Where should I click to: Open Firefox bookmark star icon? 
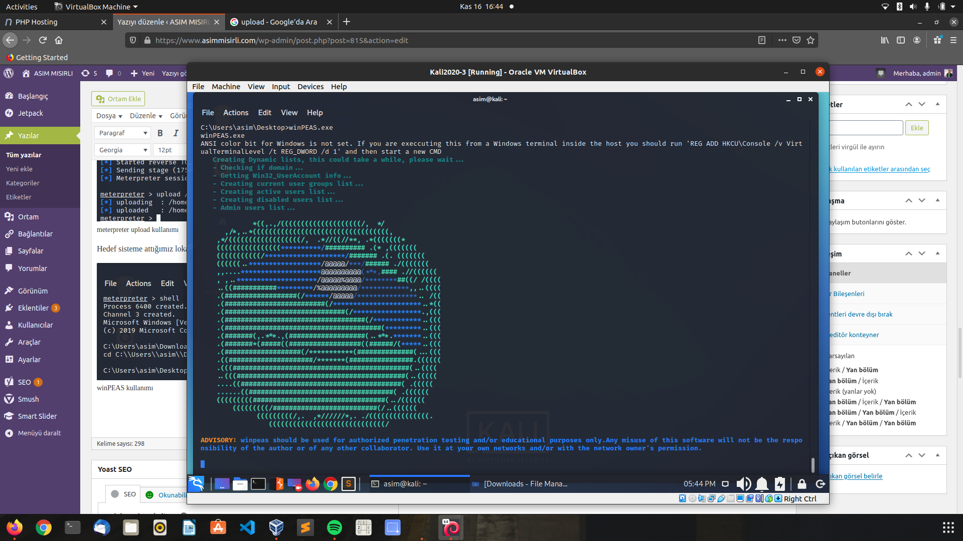811,40
